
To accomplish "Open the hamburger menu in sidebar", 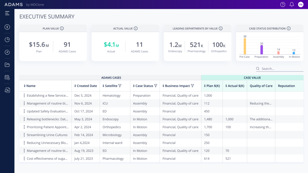I will [7, 13].
